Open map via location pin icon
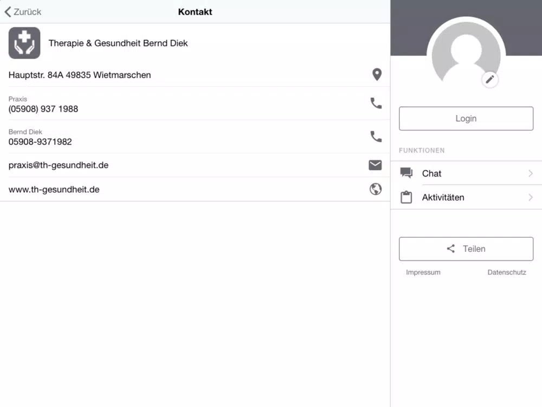 [x=377, y=74]
